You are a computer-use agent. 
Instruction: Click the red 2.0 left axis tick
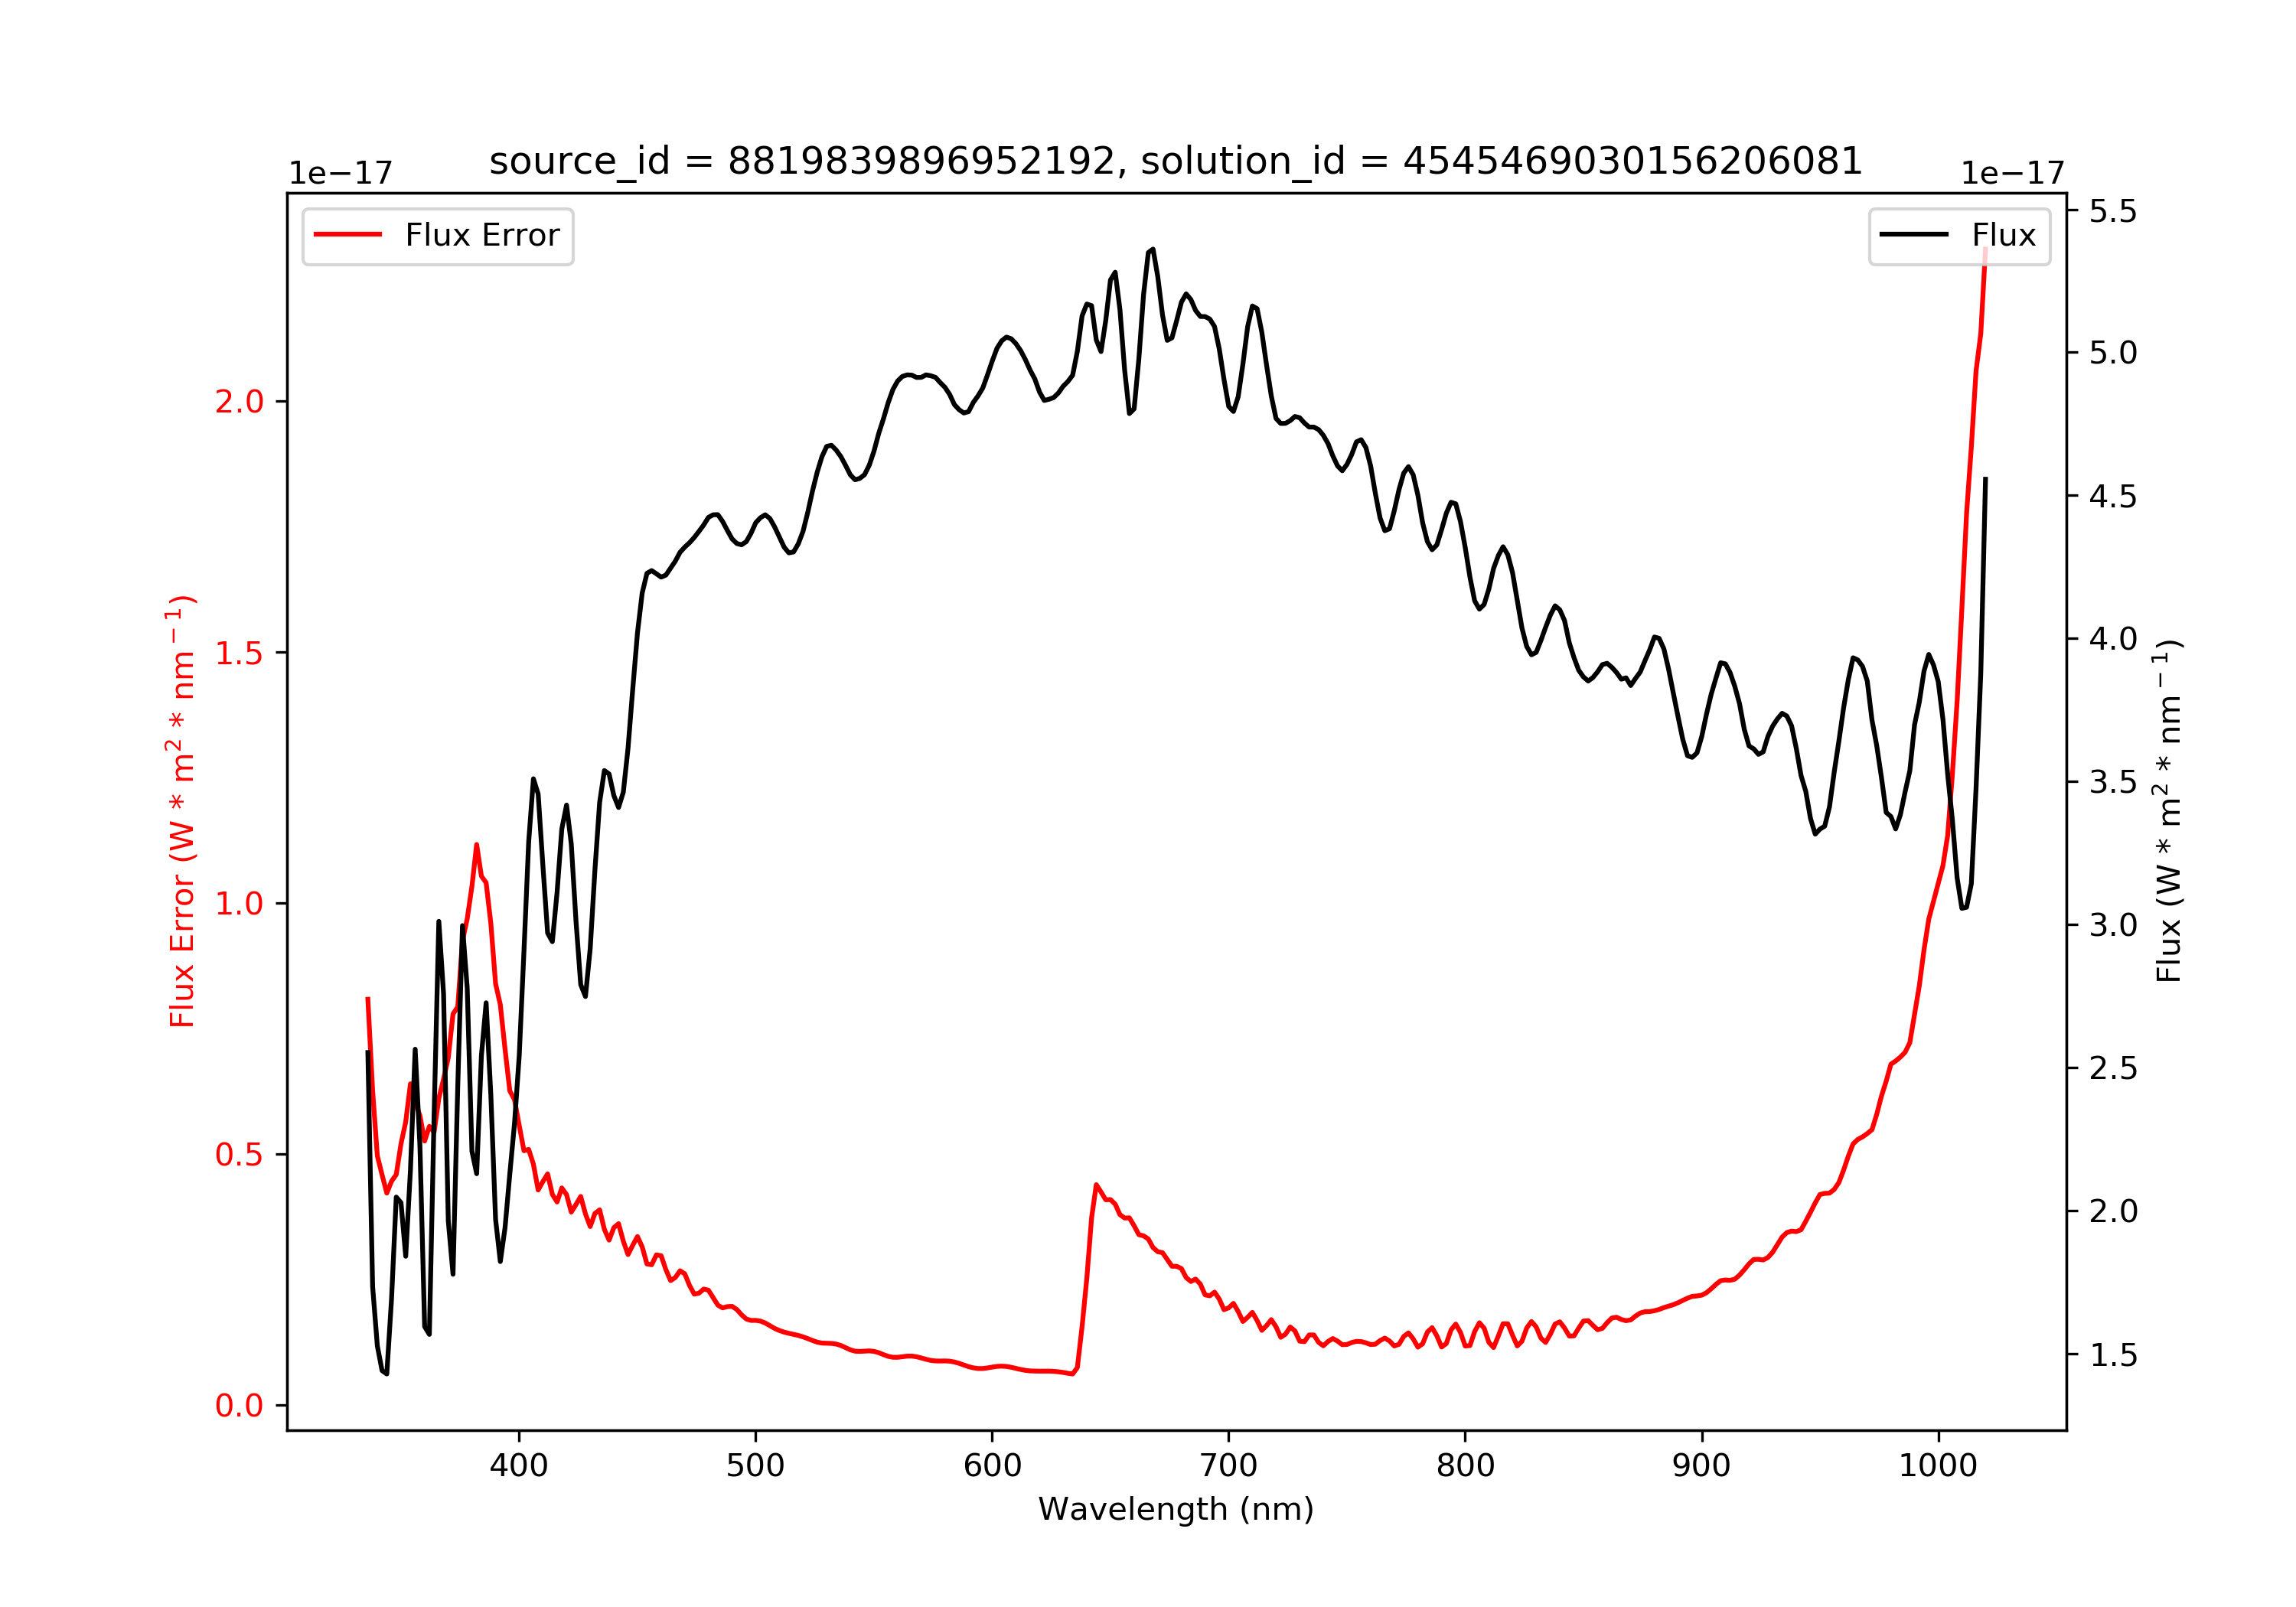[x=239, y=402]
